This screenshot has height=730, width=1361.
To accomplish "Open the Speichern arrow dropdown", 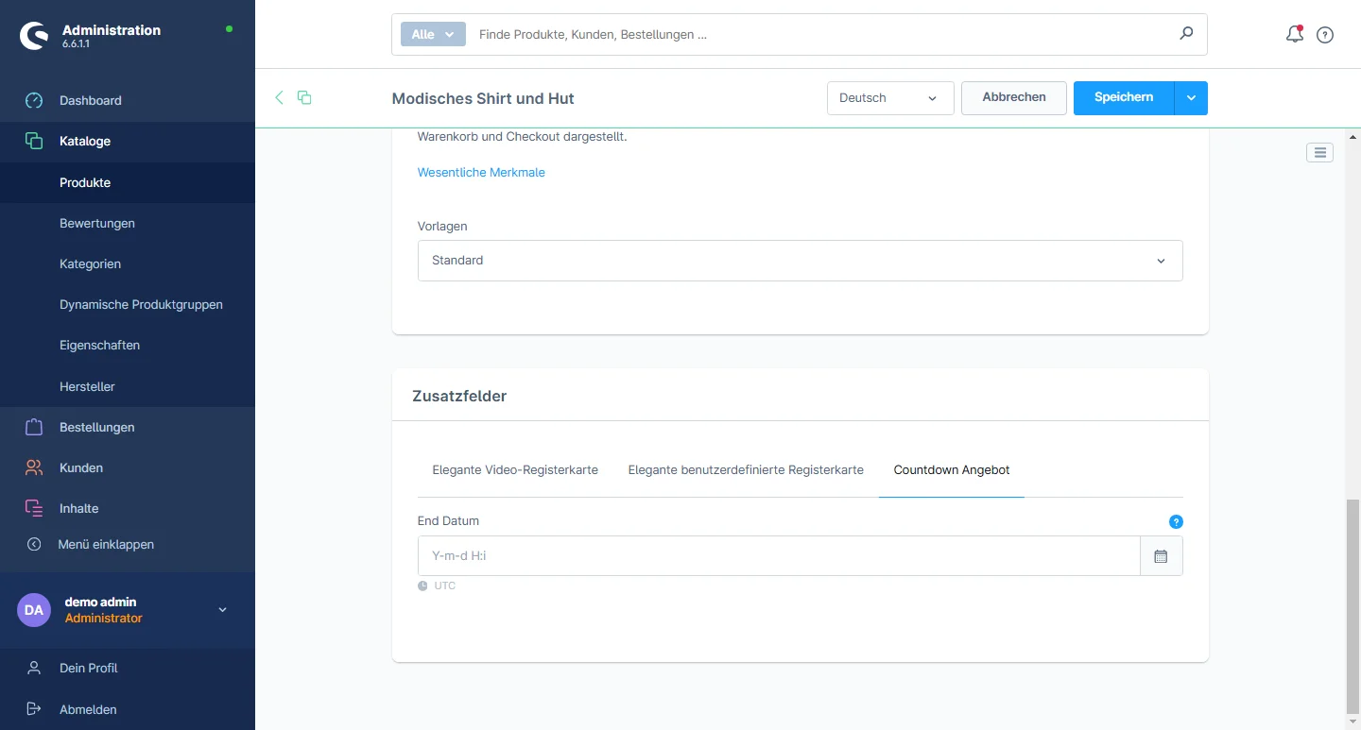I will click(1191, 98).
